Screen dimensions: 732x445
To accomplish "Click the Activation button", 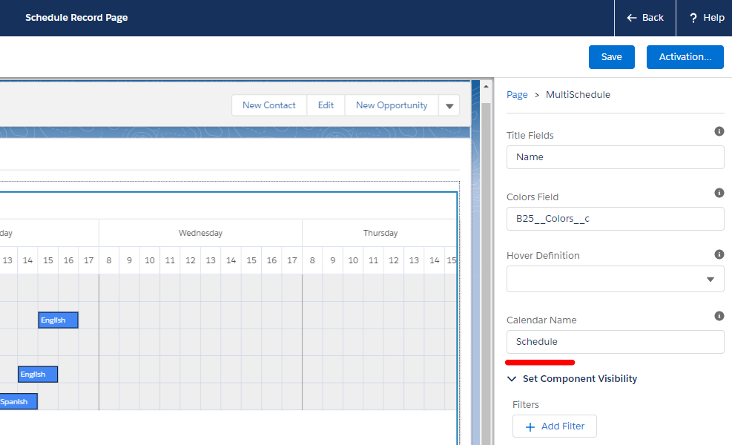I will point(685,57).
